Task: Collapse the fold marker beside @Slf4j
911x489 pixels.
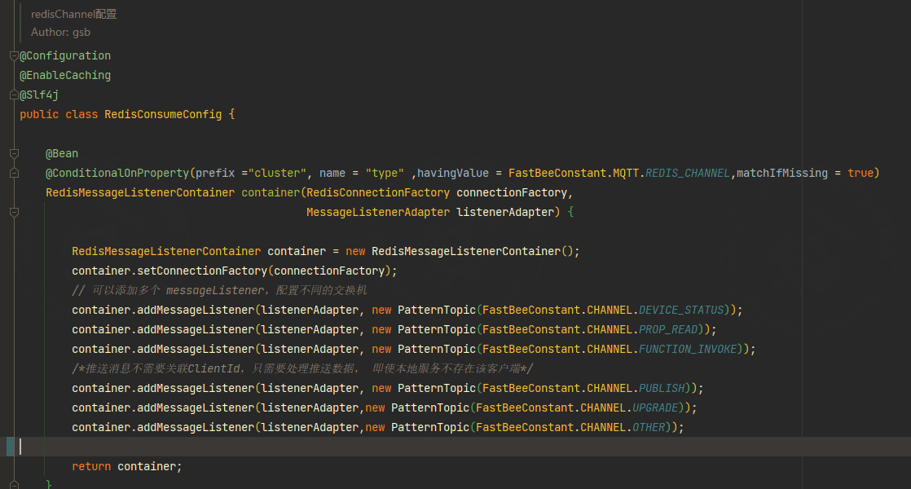Action: (14, 95)
